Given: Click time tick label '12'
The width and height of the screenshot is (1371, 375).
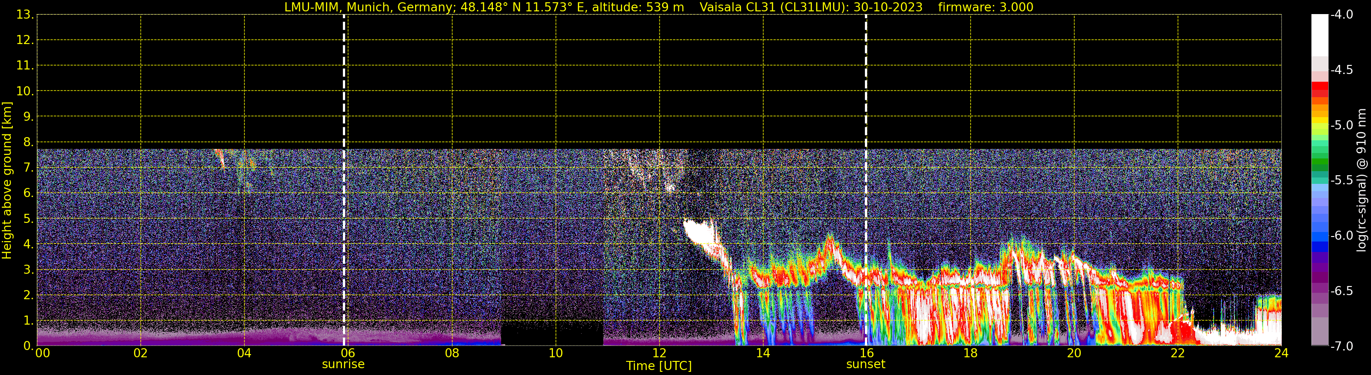Looking at the screenshot, I should [659, 353].
